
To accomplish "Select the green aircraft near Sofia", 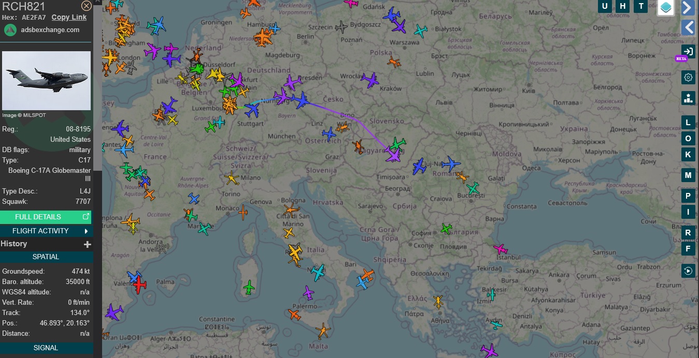I will 446,228.
